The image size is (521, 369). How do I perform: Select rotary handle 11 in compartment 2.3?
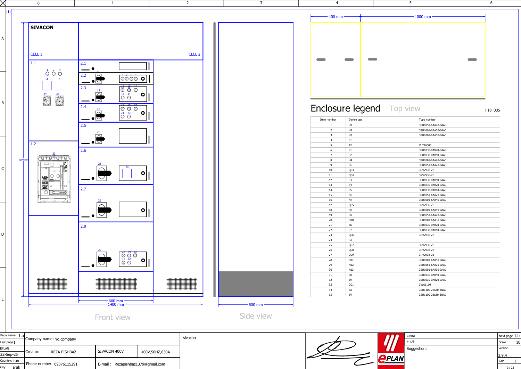pos(100,97)
